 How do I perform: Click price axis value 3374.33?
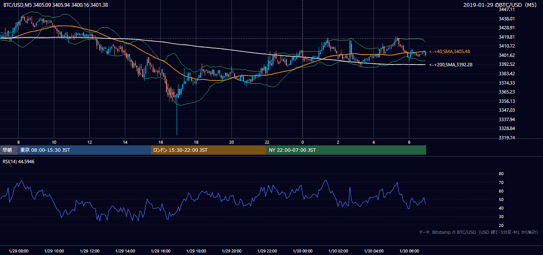[x=506, y=83]
